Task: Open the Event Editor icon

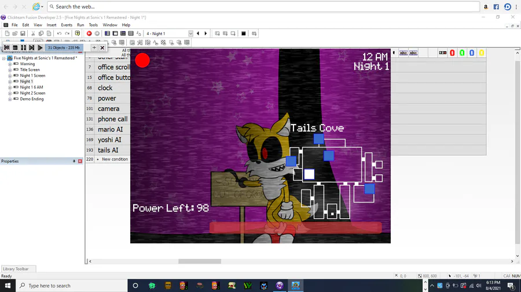Action: point(123,33)
